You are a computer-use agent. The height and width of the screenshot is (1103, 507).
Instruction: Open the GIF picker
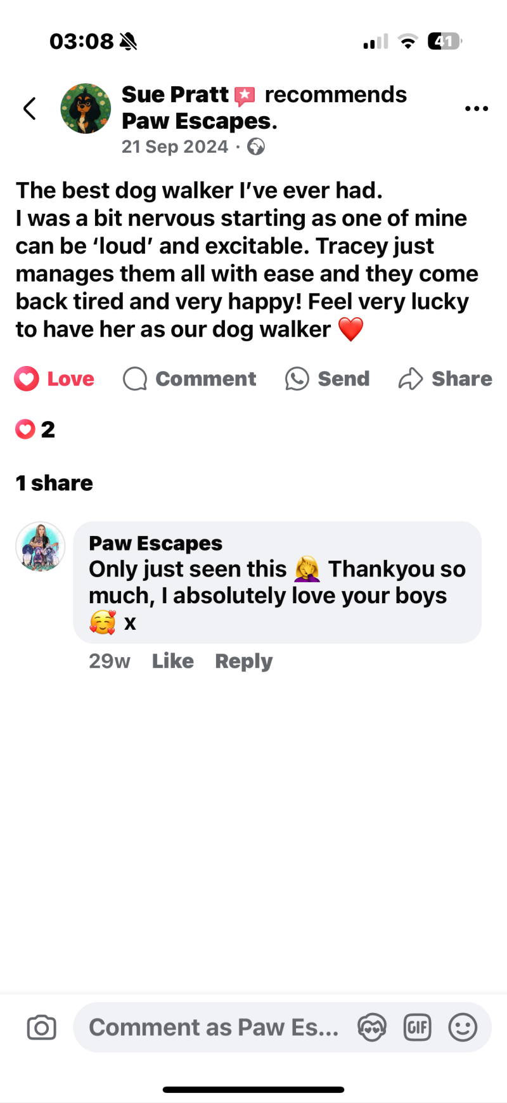coord(418,1028)
